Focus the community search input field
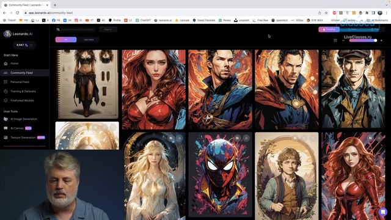Image resolution: width=391 pixels, height=220 pixels. [x=78, y=29]
